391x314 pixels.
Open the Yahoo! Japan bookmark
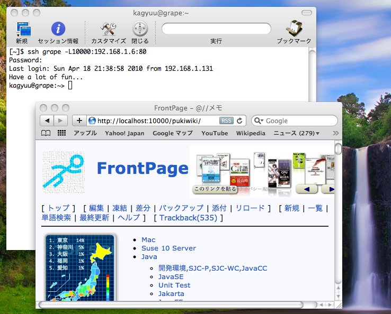click(x=125, y=134)
